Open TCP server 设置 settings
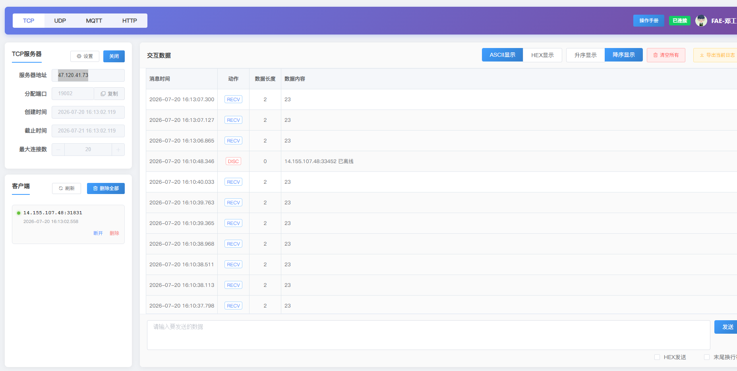Viewport: 737px width, 371px height. (85, 56)
